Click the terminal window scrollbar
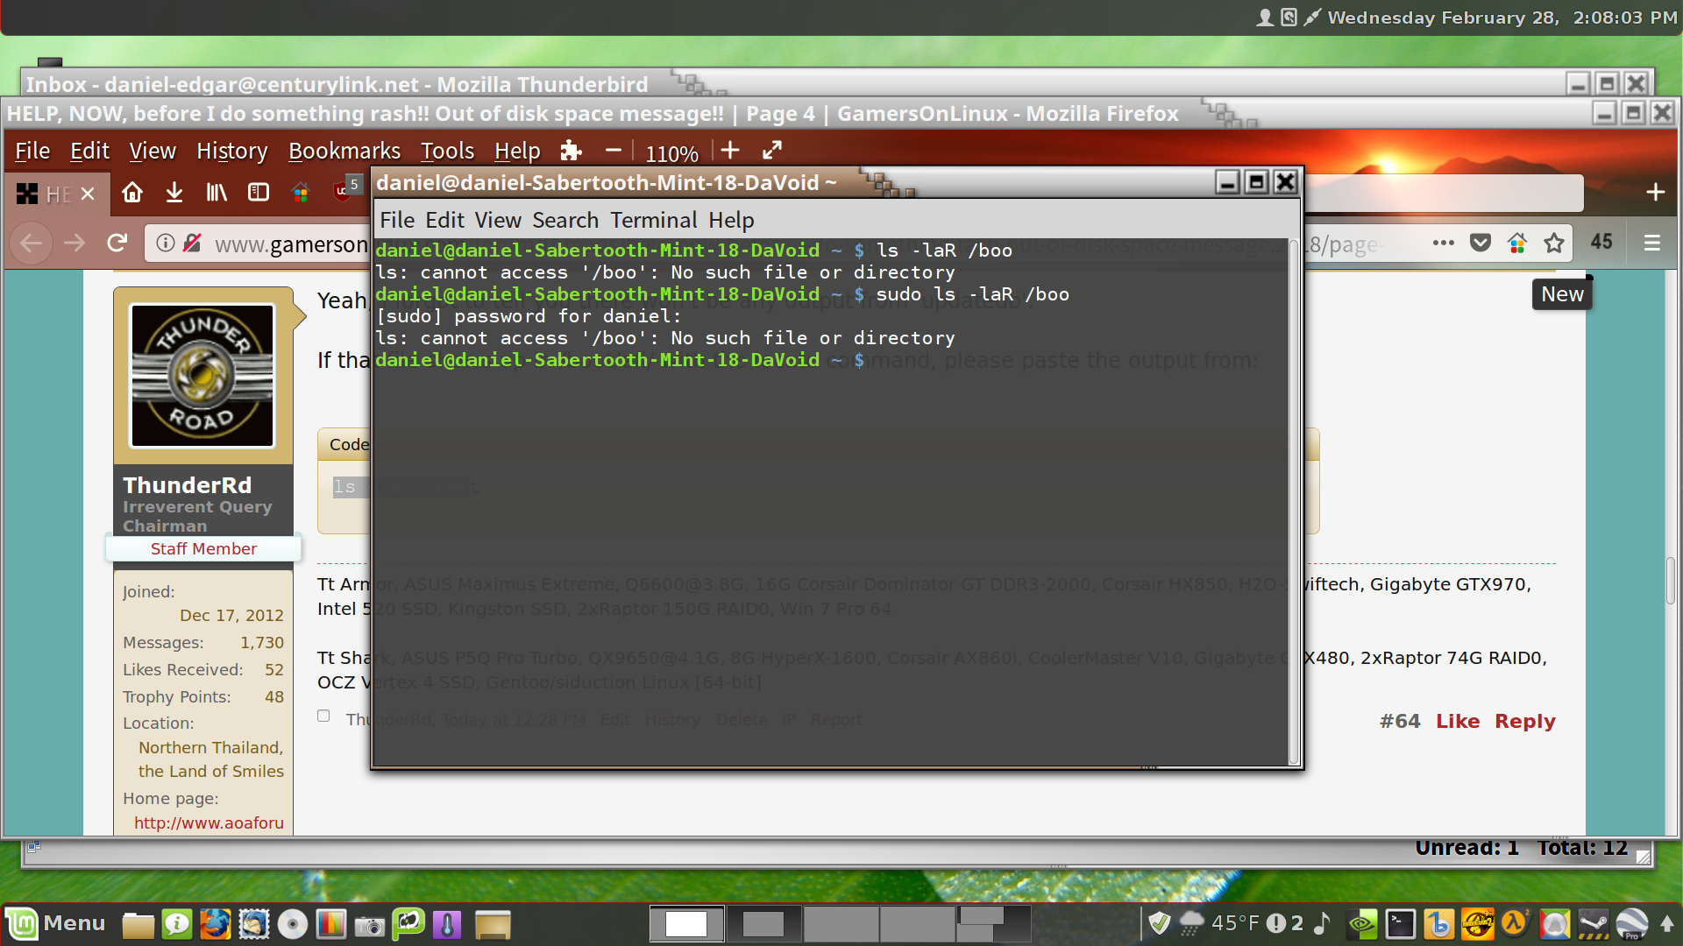 [1294, 501]
